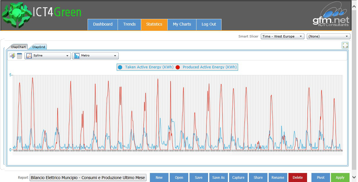This screenshot has width=358, height=182.
Task: Toggle Taken Active Energy legend marker
Action: 120,67
